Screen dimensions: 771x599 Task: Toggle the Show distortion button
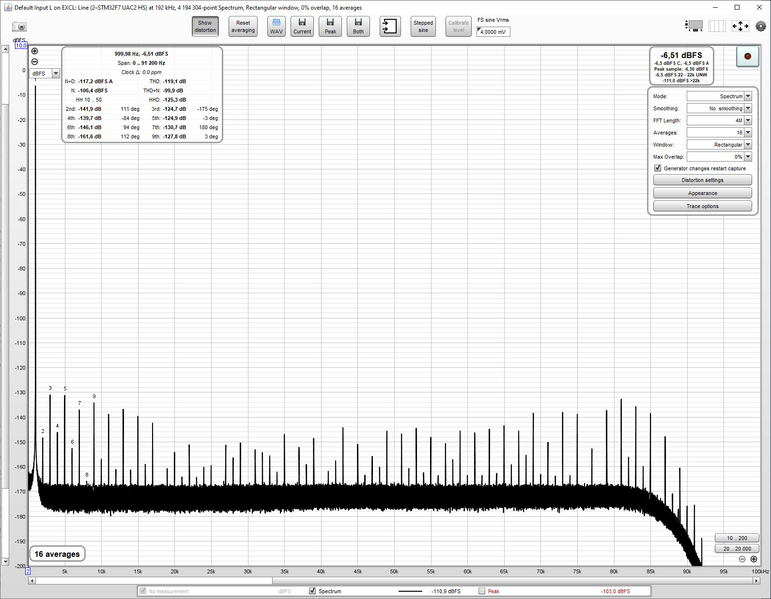click(x=205, y=27)
